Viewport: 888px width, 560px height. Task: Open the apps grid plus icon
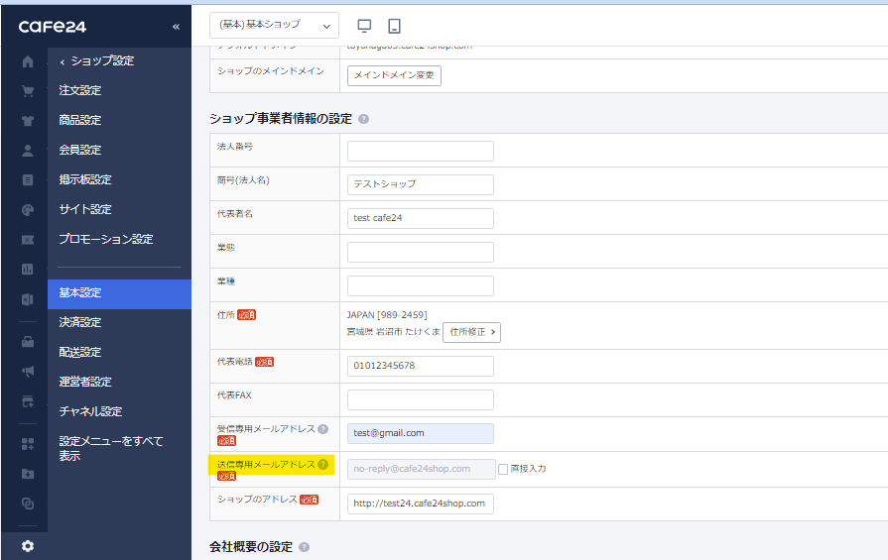pyautogui.click(x=27, y=444)
